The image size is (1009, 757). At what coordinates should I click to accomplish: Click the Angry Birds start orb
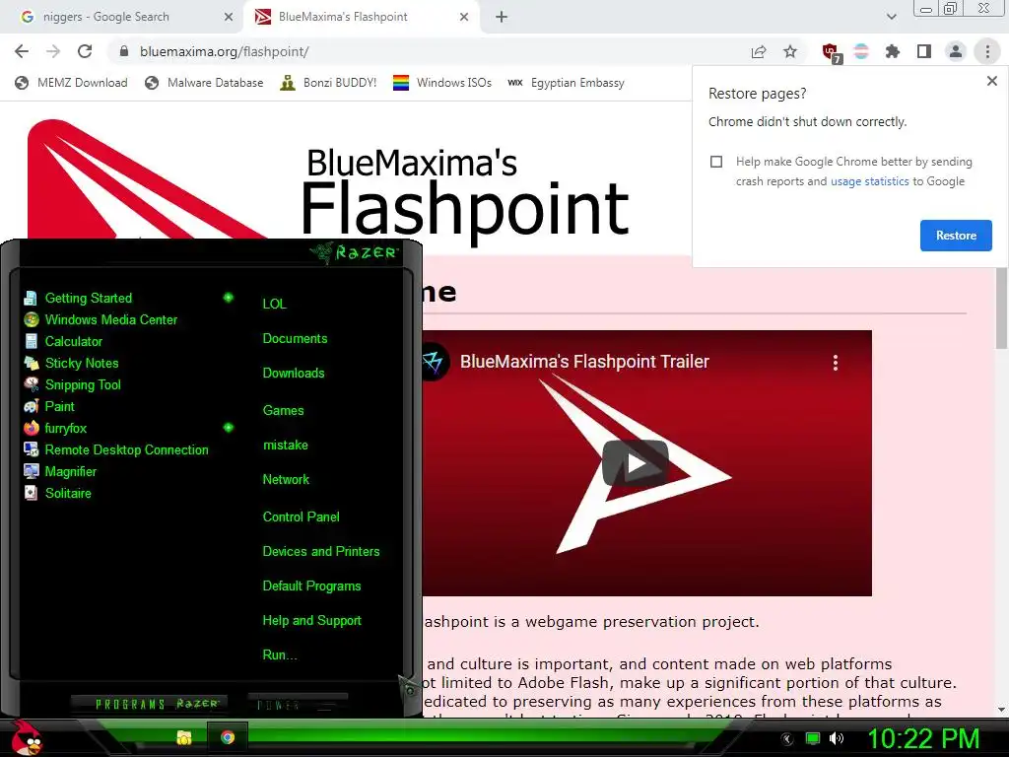click(x=27, y=737)
